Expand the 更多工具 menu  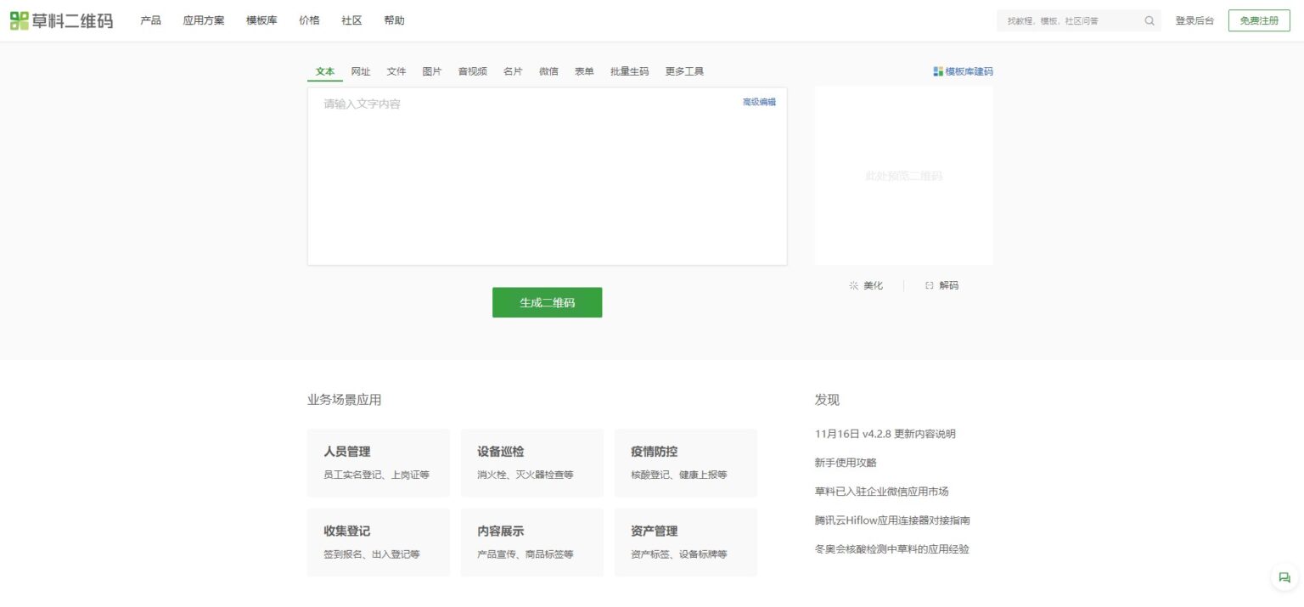coord(684,71)
